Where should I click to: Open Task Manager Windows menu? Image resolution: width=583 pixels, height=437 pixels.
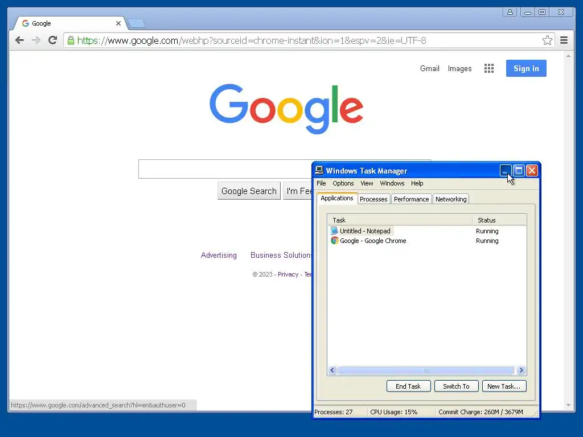click(392, 183)
